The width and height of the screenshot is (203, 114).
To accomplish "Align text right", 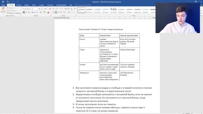I will (x=58, y=12).
